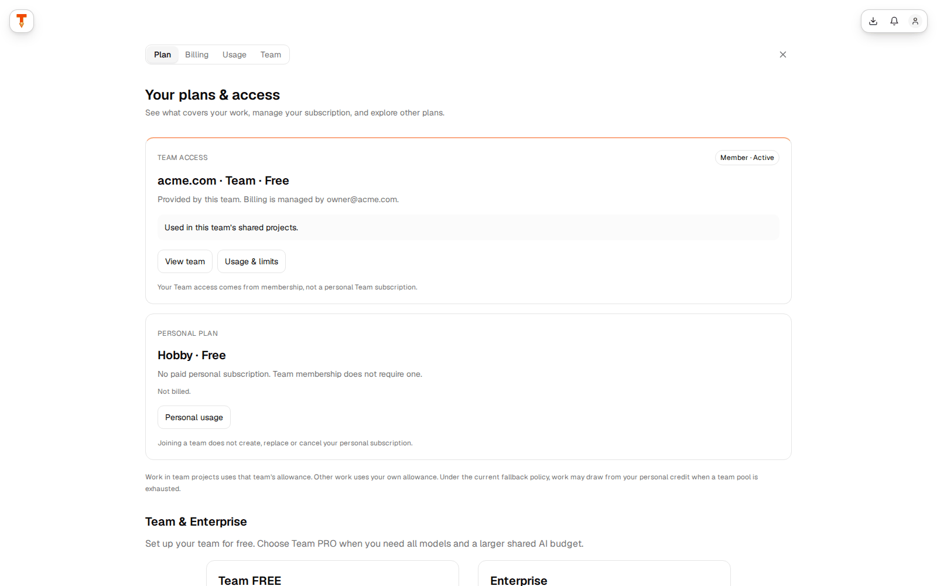
Task: Click the 'TEAM ACCESS' label
Action: tap(183, 158)
